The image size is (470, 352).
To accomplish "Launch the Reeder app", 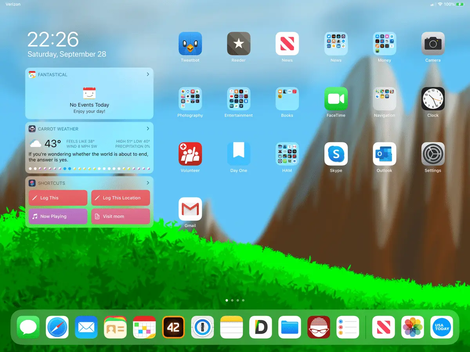I will [239, 43].
